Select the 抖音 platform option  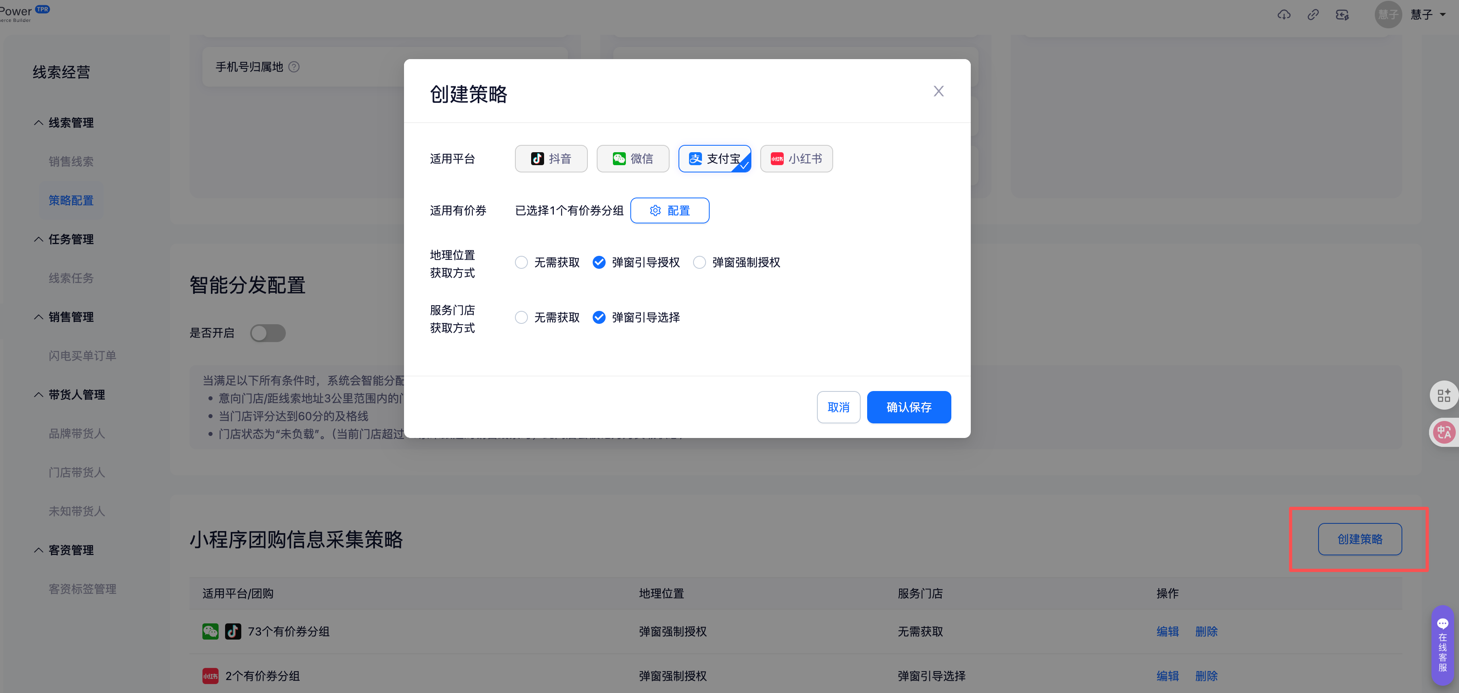point(551,159)
